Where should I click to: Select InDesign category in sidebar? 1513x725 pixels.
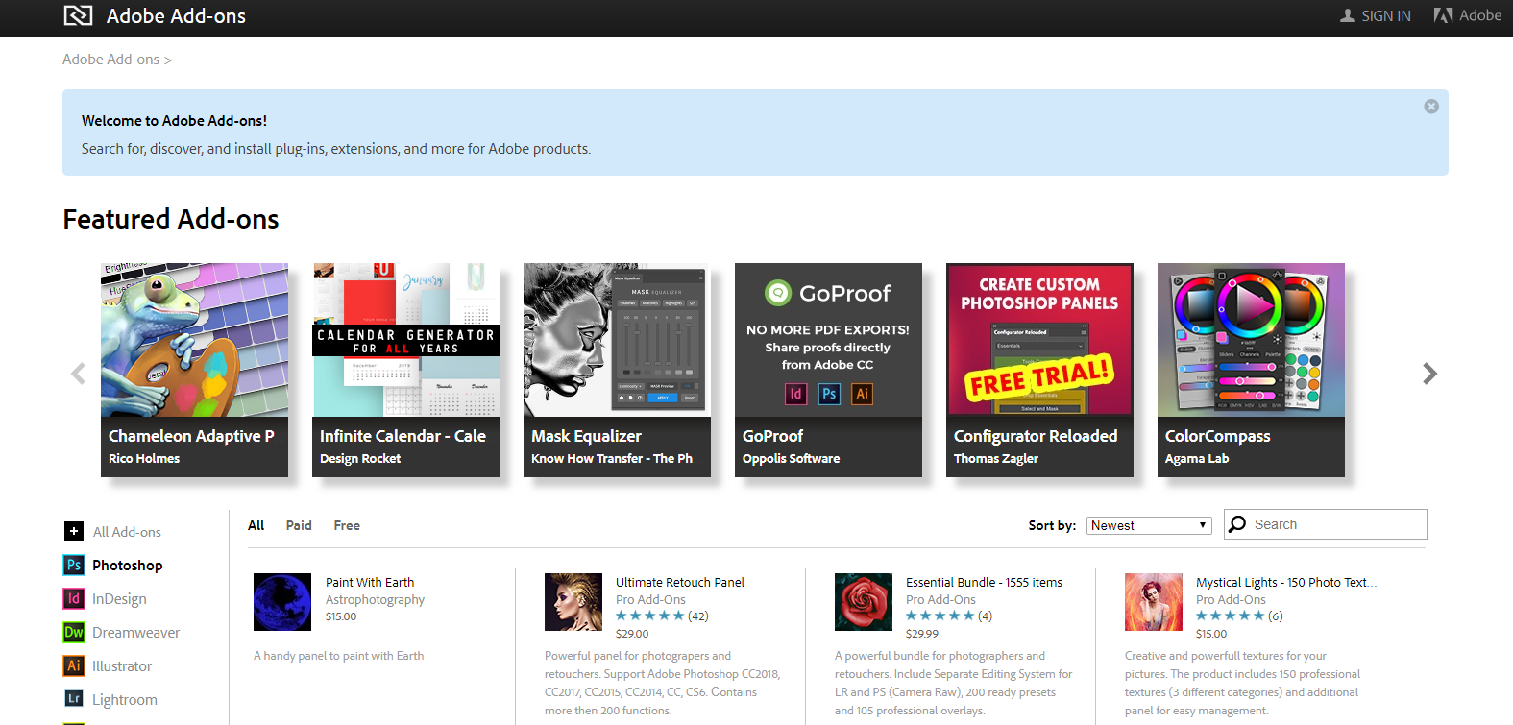pyautogui.click(x=119, y=599)
